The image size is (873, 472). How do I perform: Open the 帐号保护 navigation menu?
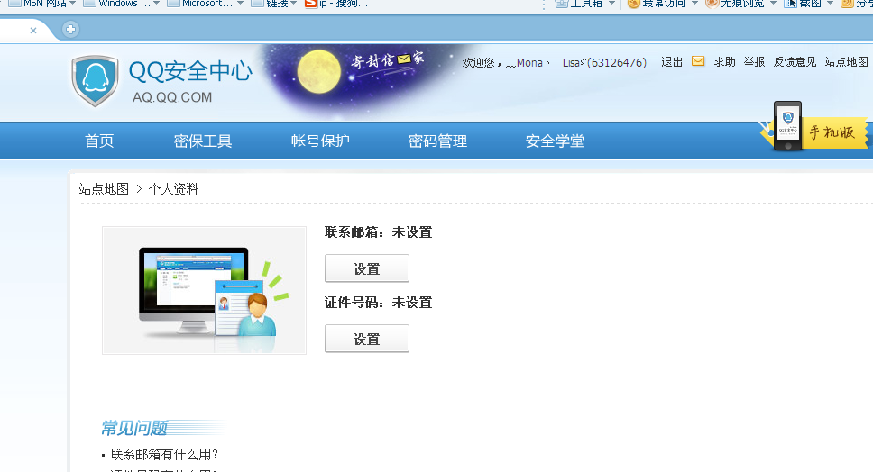(320, 141)
